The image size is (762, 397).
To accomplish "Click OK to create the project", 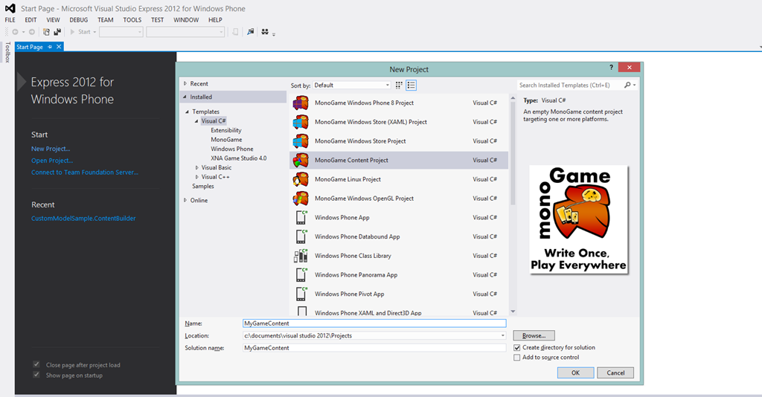I will point(575,372).
